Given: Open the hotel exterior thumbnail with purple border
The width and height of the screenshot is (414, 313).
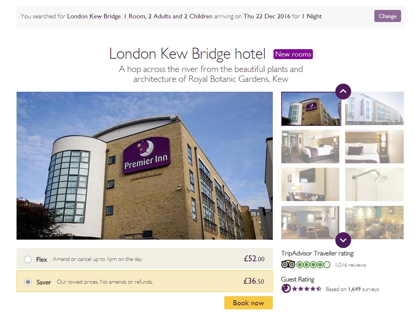Looking at the screenshot, I should tap(311, 109).
